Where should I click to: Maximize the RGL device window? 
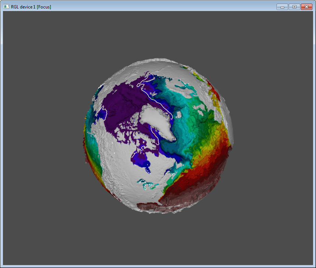point(294,7)
